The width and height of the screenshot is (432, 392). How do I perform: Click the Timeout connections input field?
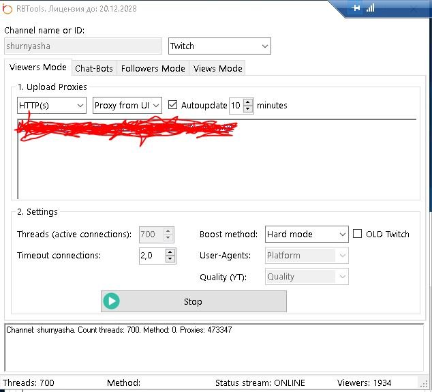click(151, 256)
